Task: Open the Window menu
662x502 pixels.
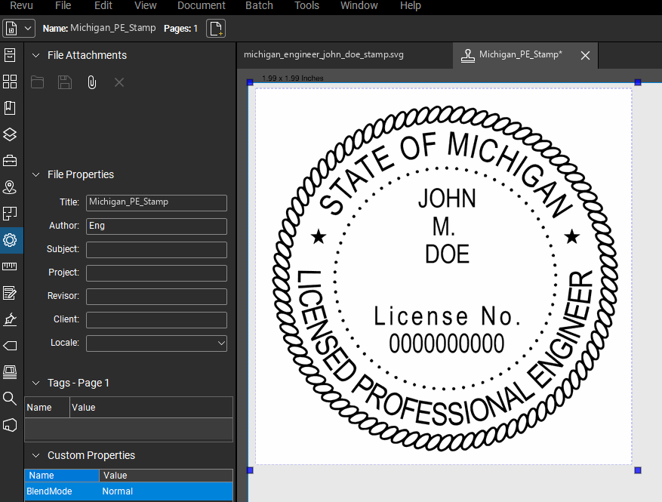Action: (359, 6)
